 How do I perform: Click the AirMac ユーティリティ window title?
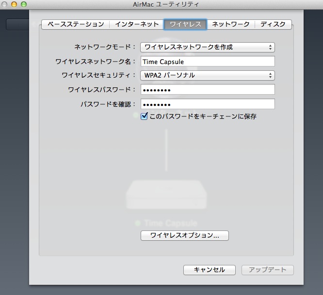click(x=166, y=4)
